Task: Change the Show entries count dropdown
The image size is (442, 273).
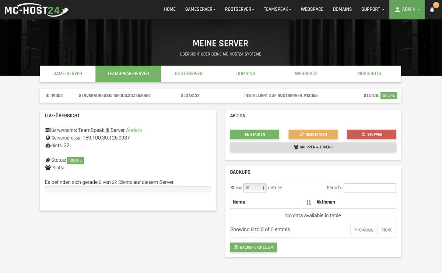Action: pos(255,188)
